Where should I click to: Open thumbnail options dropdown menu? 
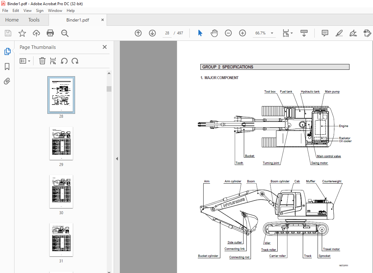click(x=25, y=61)
